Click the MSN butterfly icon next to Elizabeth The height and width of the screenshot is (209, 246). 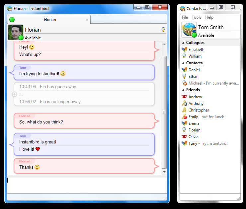click(184, 49)
